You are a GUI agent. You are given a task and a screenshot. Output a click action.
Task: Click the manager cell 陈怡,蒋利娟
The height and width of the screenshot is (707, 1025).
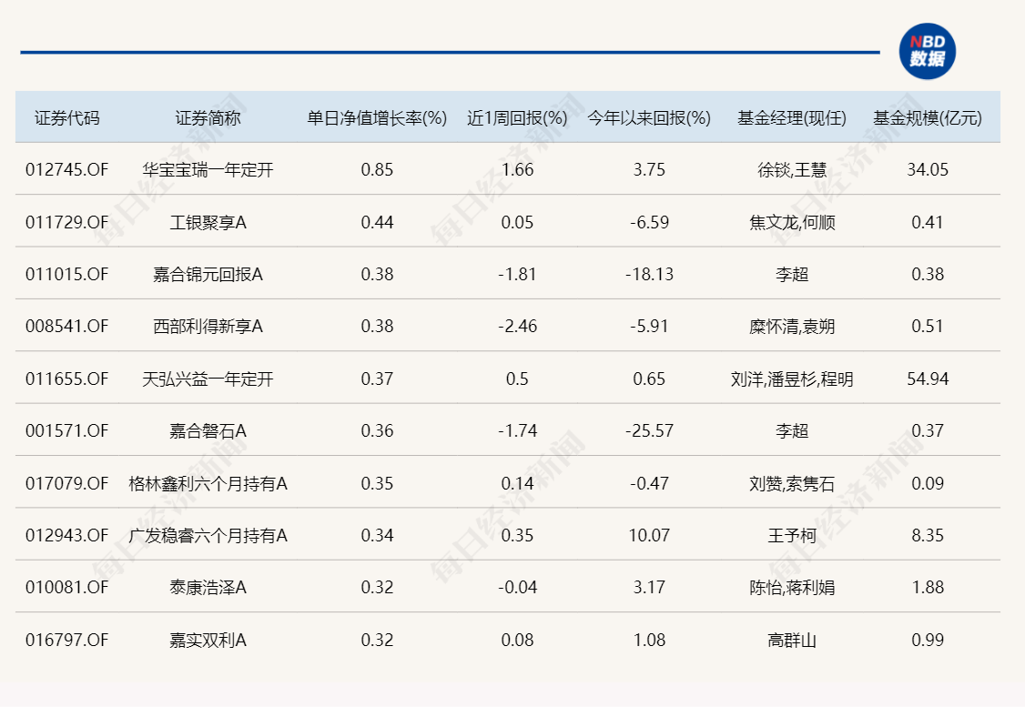792,588
